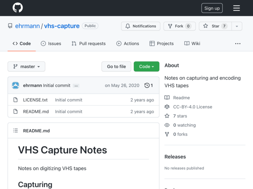253x189 pixels.
Task: Expand the Star lists dropdown arrow
Action: click(237, 26)
